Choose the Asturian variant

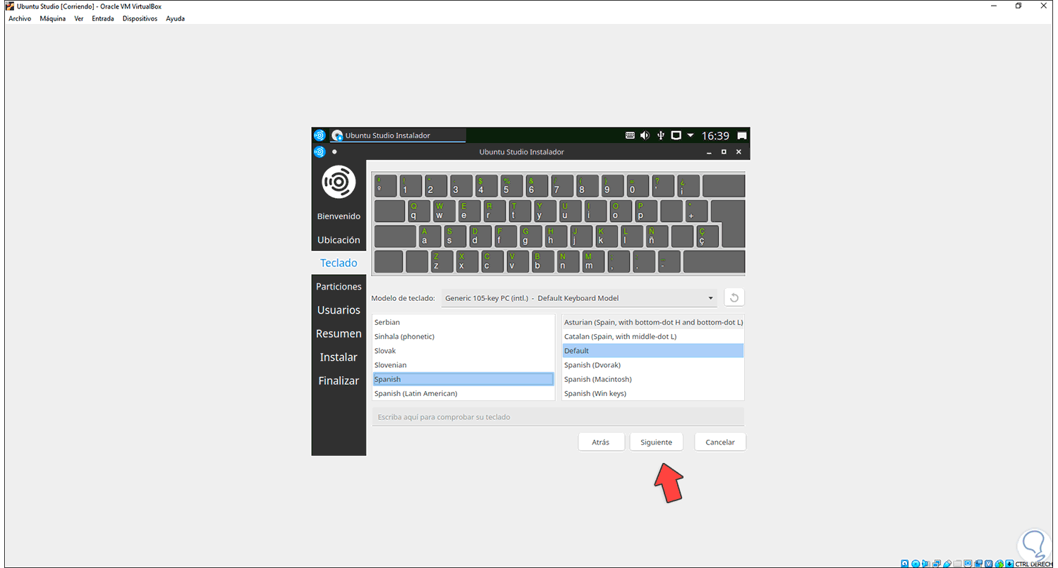[653, 322]
